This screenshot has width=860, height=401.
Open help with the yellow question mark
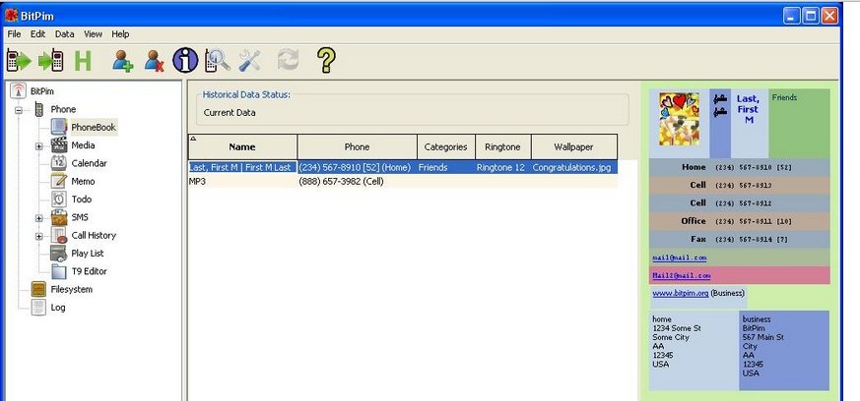326,60
